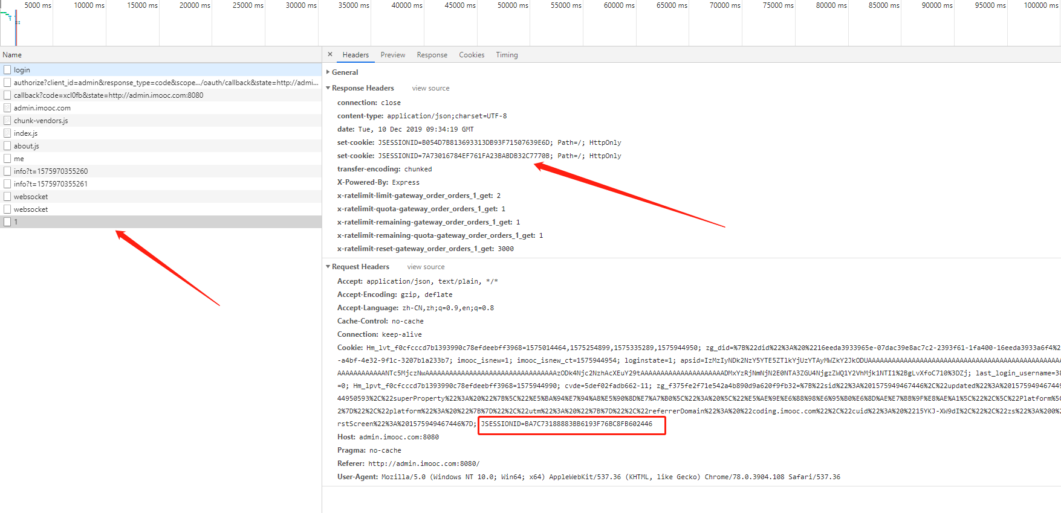Click the Host: admin.imooc.com:8080 header
1061x513 pixels.
click(x=388, y=437)
